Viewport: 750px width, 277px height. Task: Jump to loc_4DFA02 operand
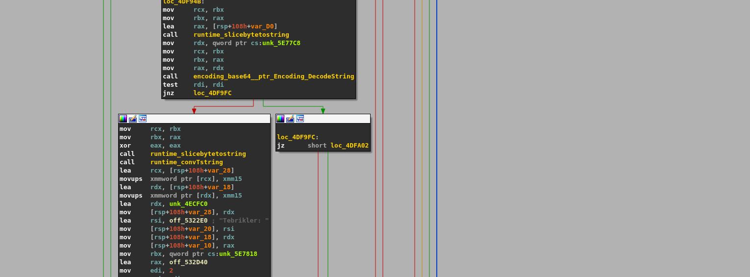(x=350, y=146)
